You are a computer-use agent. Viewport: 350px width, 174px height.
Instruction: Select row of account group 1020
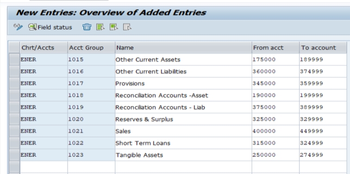click(x=14, y=119)
